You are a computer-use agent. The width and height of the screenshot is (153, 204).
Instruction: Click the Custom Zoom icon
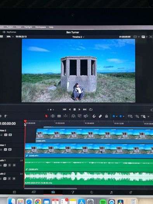coord(143,117)
